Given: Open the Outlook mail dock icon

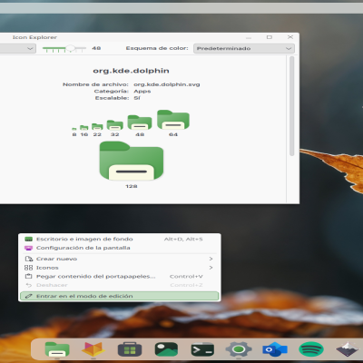Looking at the screenshot, I should point(275,349).
